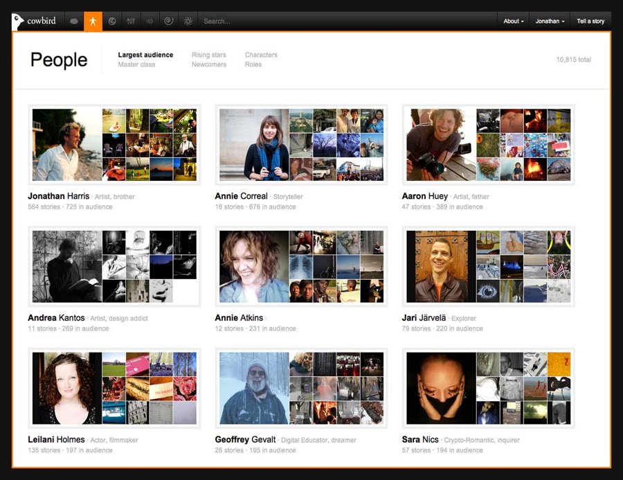Viewport: 623px width, 480px height.
Task: Click the cowbird logo
Action: [x=35, y=21]
